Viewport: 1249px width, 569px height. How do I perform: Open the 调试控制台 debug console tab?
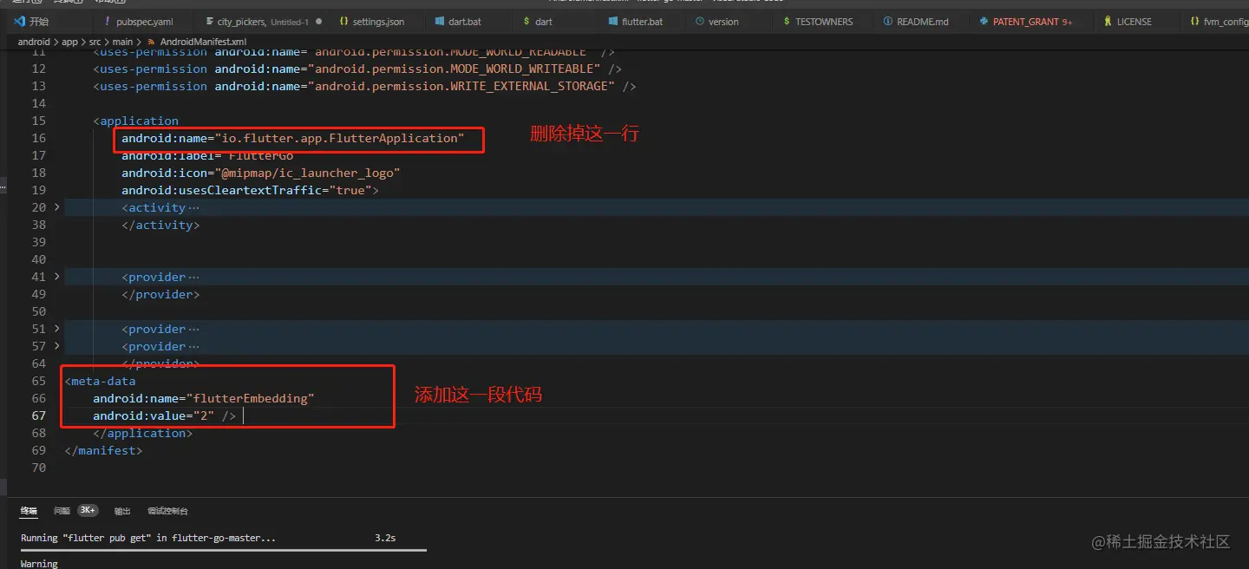167,511
